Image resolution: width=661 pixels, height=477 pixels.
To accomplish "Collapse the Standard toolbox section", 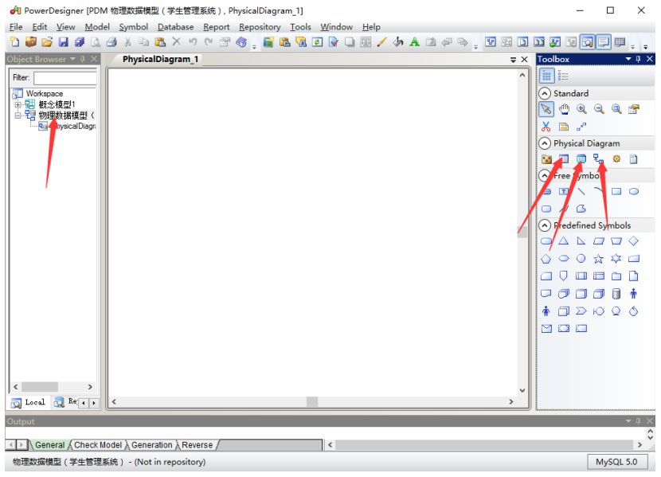I will pyautogui.click(x=545, y=93).
